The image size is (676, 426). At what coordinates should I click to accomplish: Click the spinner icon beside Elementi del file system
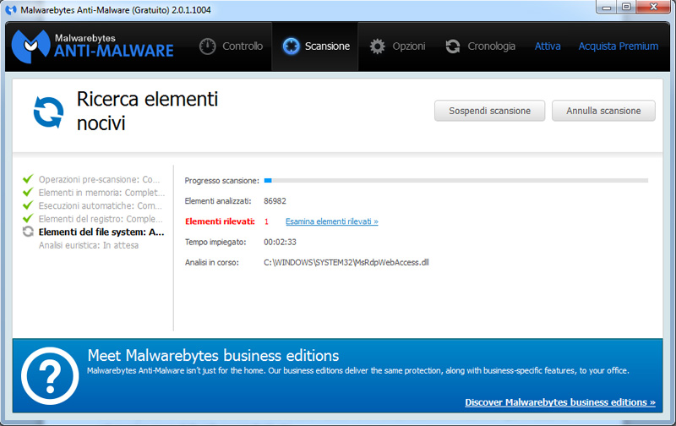(x=28, y=232)
